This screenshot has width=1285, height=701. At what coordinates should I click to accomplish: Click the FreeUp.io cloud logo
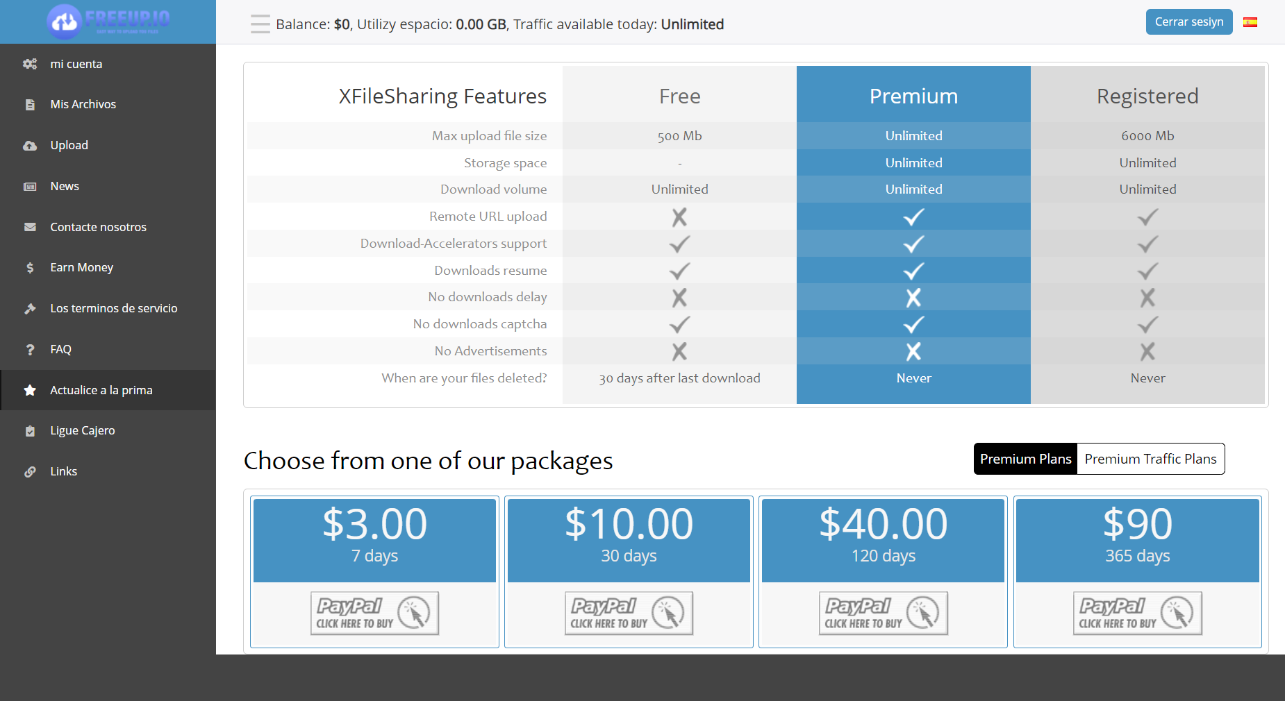pyautogui.click(x=65, y=22)
